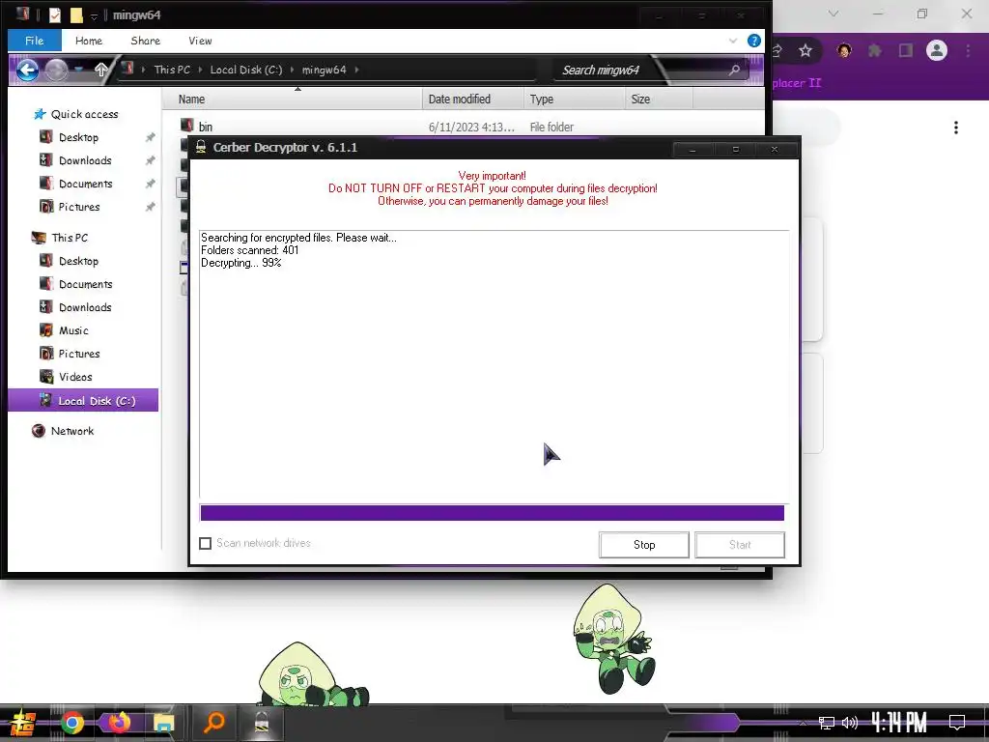Toggle the Scan network drives checkbox
989x742 pixels.
point(206,543)
